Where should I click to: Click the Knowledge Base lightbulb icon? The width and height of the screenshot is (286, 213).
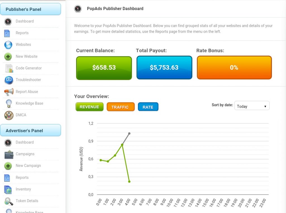(x=9, y=103)
